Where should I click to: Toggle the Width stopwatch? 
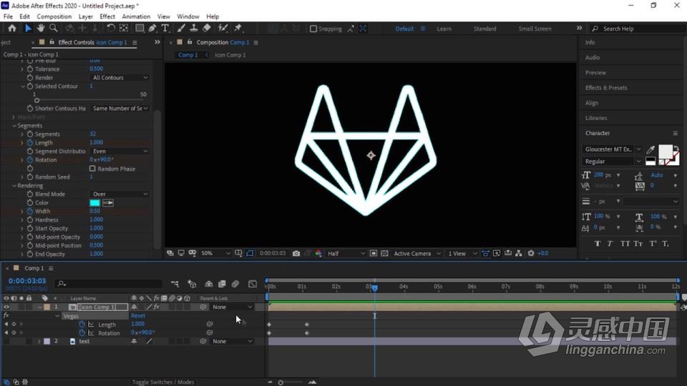click(x=30, y=211)
